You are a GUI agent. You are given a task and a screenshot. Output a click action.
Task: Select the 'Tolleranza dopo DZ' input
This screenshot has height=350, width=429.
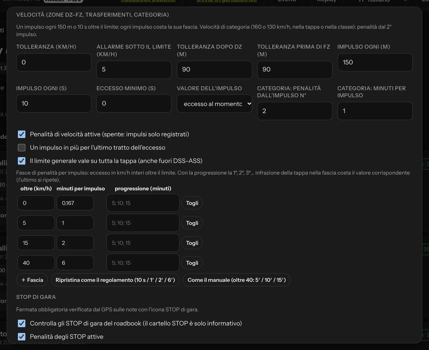[214, 70]
